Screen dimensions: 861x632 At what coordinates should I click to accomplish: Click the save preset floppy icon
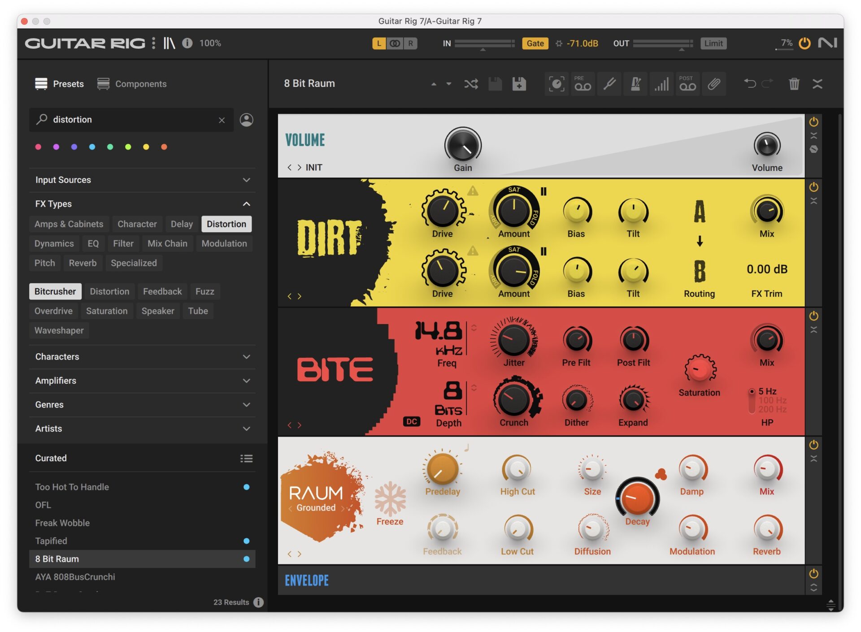[495, 84]
